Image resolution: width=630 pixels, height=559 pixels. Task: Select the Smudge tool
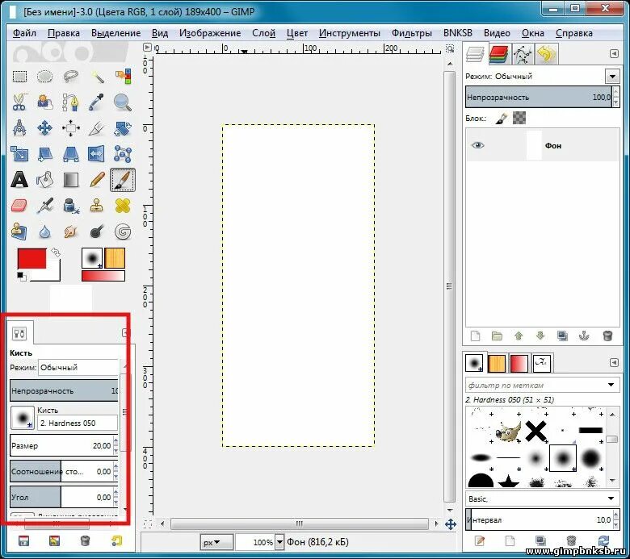[71, 232]
